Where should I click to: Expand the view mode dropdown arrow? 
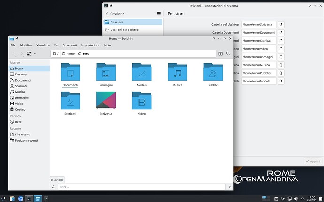click(x=35, y=54)
